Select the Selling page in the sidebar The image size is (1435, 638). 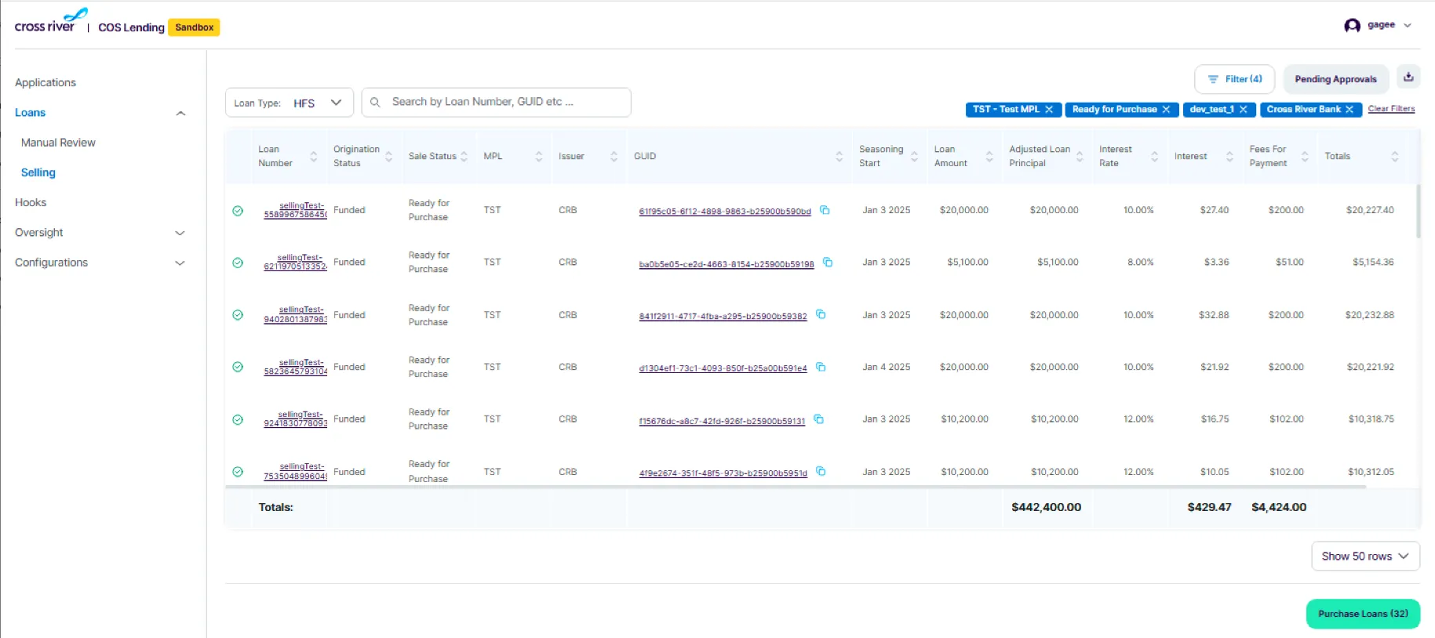pyautogui.click(x=38, y=172)
